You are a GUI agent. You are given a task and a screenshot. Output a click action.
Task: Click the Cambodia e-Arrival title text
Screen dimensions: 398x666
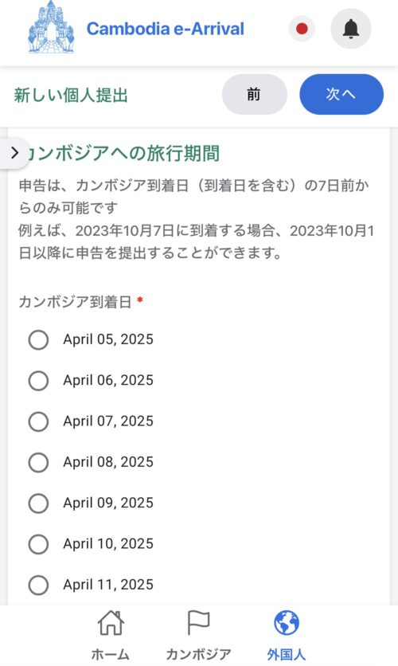tap(166, 29)
